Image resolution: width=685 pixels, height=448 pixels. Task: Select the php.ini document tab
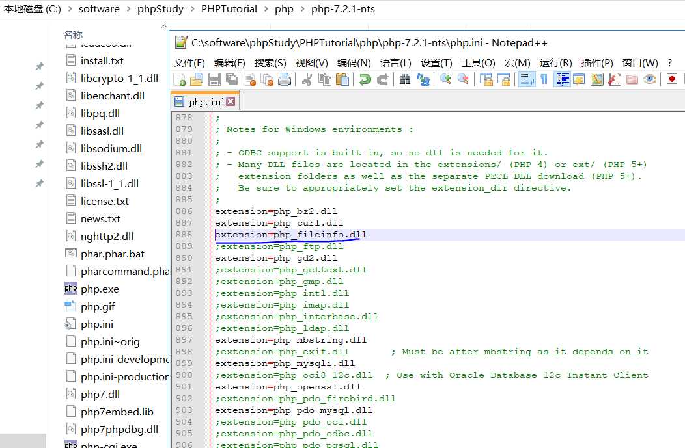(204, 101)
